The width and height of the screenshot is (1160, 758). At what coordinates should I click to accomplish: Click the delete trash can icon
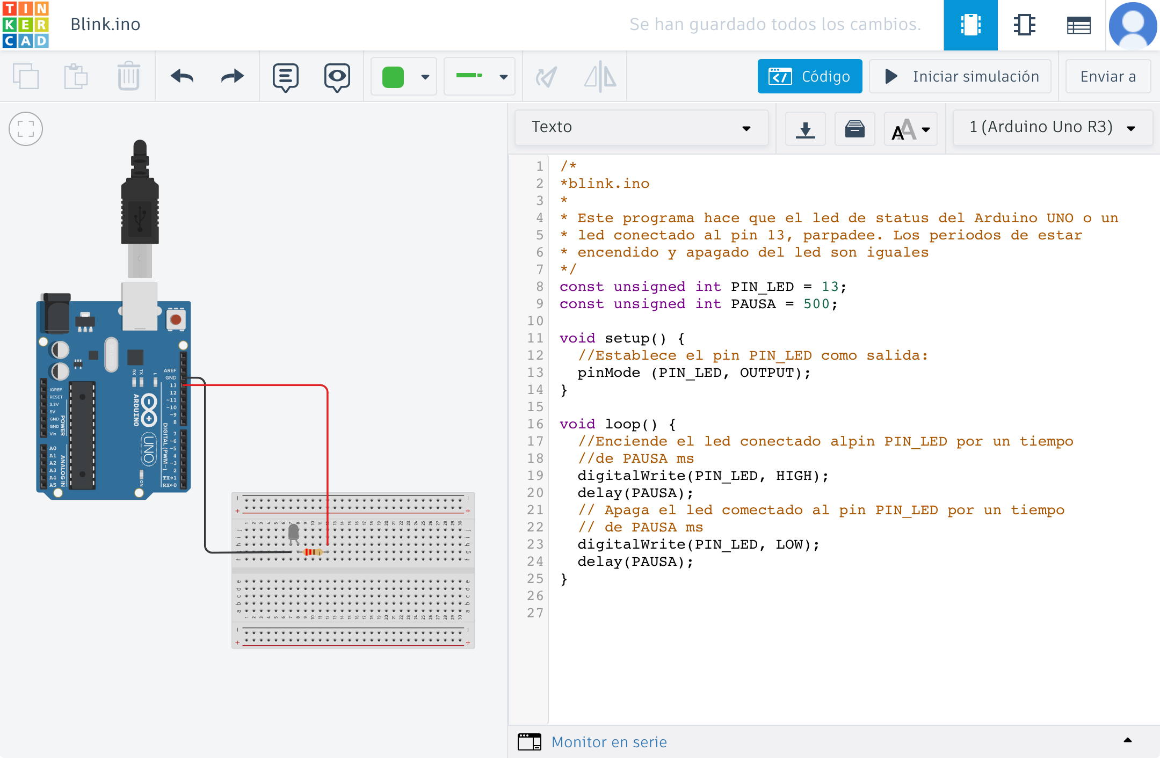[128, 77]
